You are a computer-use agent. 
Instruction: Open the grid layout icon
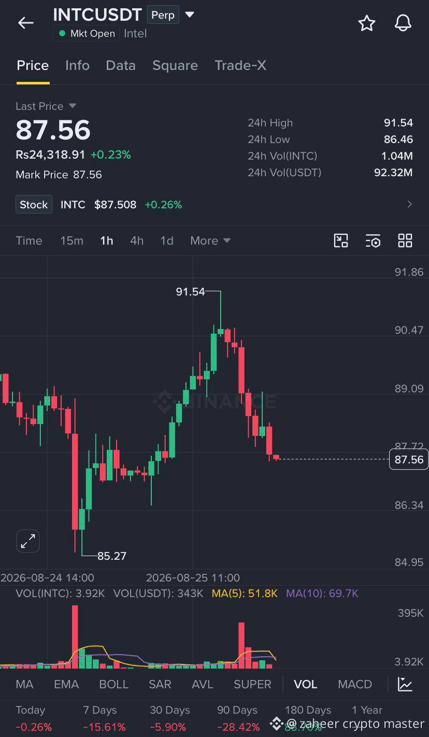(x=405, y=240)
